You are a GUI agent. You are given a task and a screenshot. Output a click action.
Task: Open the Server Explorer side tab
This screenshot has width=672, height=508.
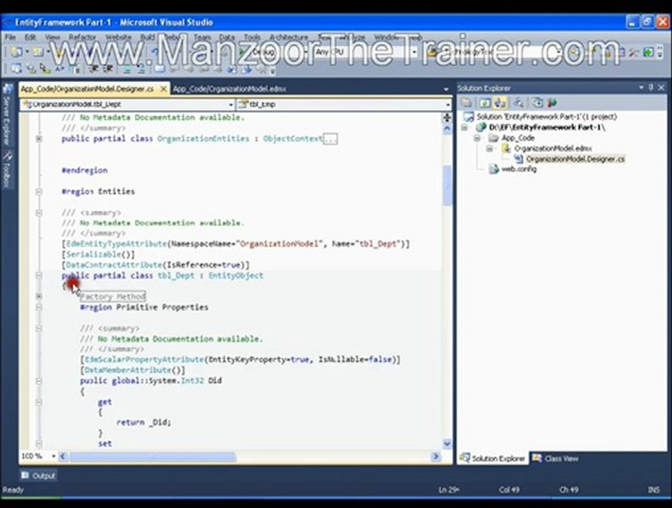point(7,114)
